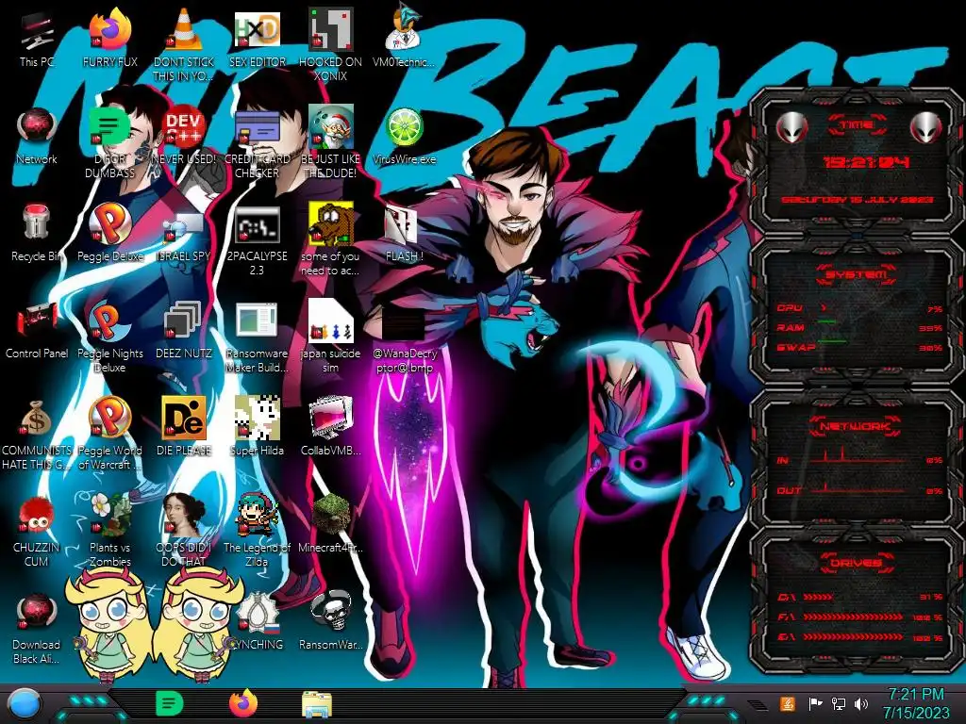The height and width of the screenshot is (724, 966).
Task: Click the DRIVES widget header
Action: tap(857, 563)
